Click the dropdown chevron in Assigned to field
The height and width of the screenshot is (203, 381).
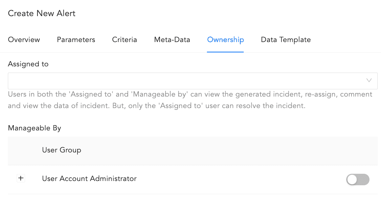(369, 80)
